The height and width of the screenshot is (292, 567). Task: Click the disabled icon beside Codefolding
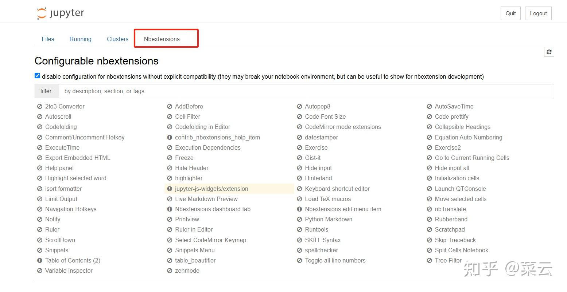point(40,127)
